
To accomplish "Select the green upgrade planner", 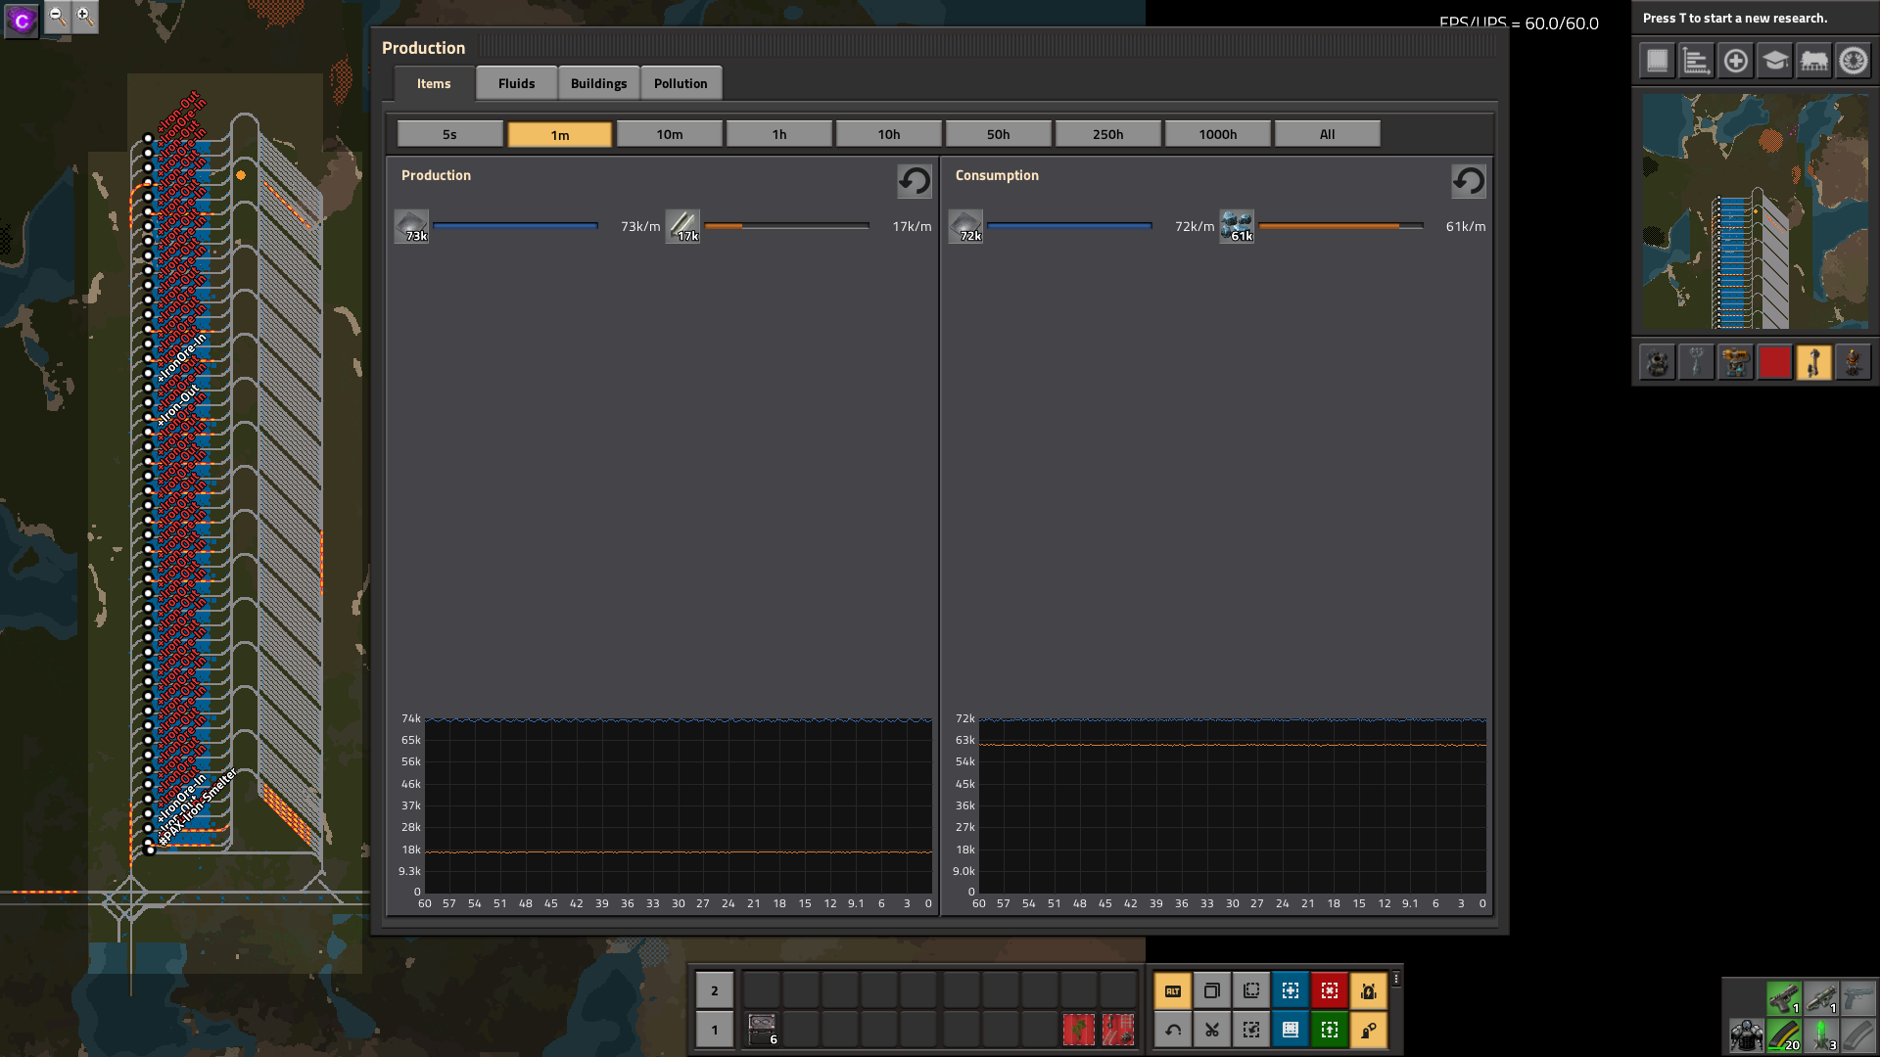I will (1330, 1030).
